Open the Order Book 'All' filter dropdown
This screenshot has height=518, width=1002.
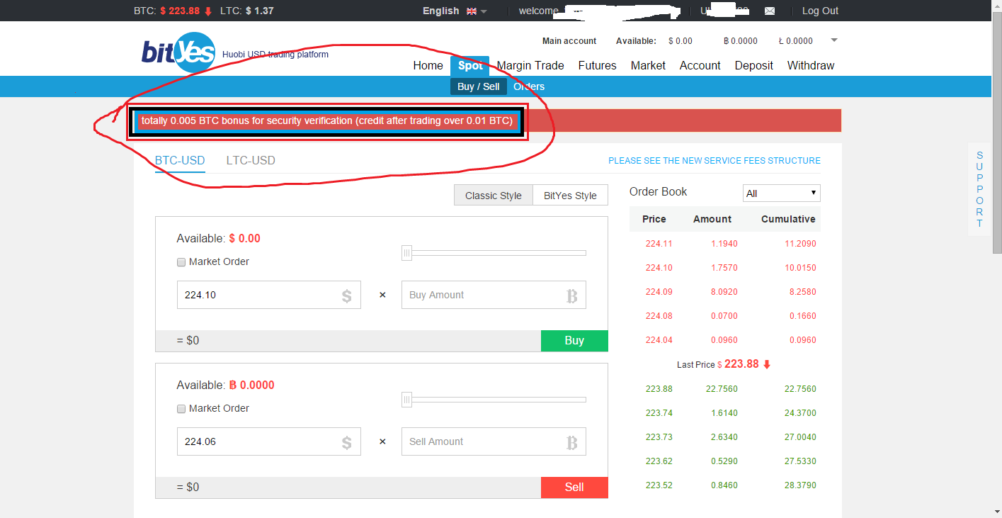tap(782, 193)
